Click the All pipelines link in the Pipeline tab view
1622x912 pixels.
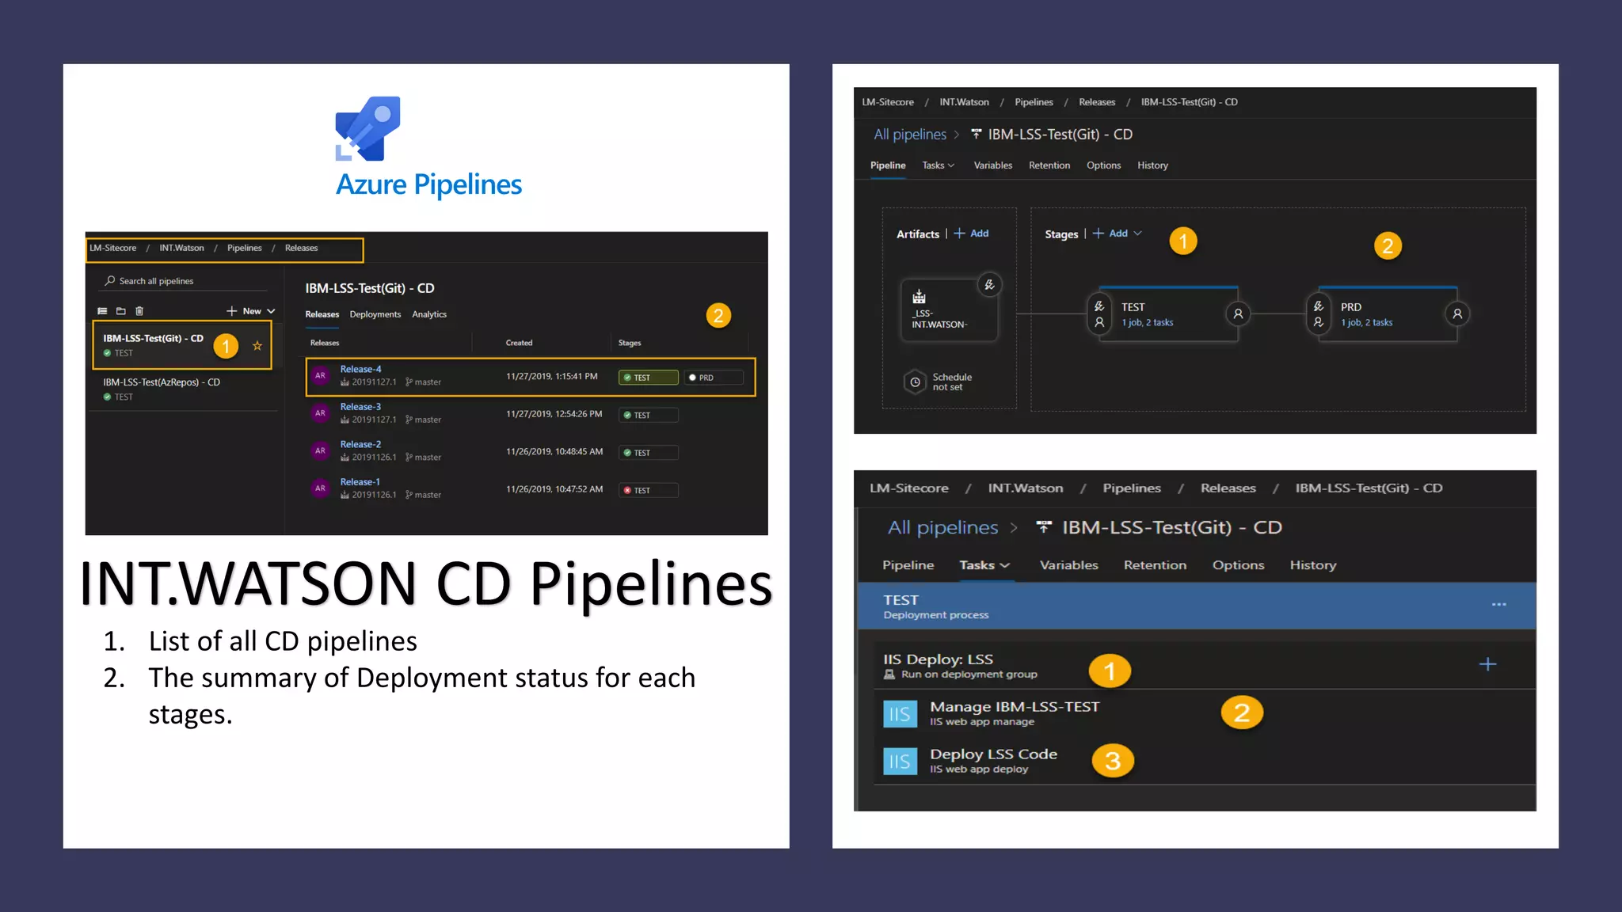pos(910,135)
